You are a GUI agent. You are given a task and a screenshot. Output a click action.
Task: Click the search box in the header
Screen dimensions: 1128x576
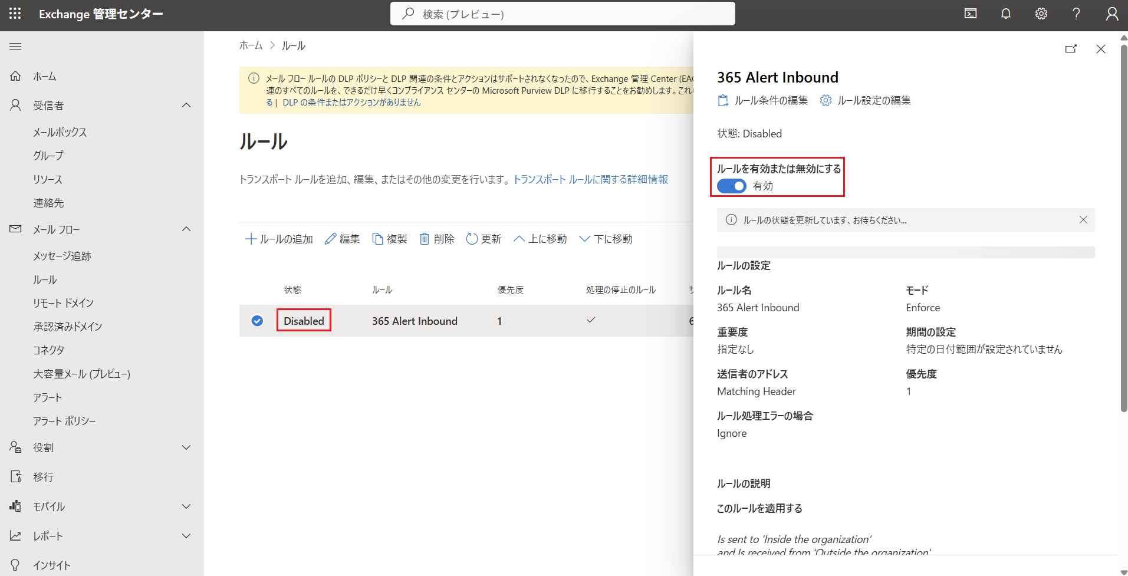tap(563, 14)
